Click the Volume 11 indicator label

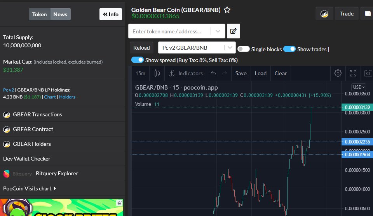click(x=147, y=104)
